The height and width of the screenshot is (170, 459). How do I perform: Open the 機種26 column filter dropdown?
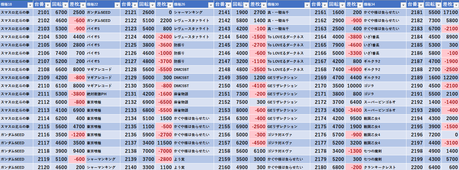click(x=211, y=5)
